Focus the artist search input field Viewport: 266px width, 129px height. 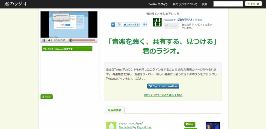coord(228,4)
